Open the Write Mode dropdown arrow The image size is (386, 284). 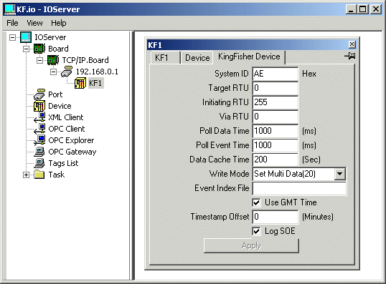[x=340, y=174]
